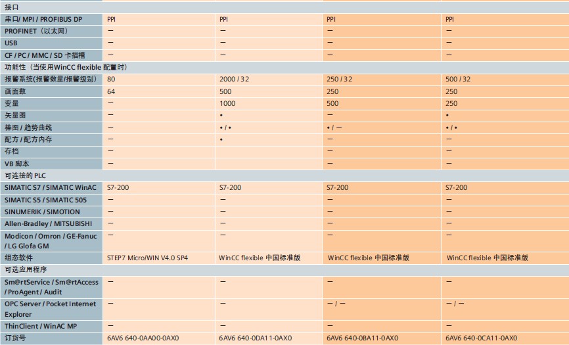Select the 串口/ MPI / PROFIBUS DP row label
The height and width of the screenshot is (345, 569).
tap(43, 19)
